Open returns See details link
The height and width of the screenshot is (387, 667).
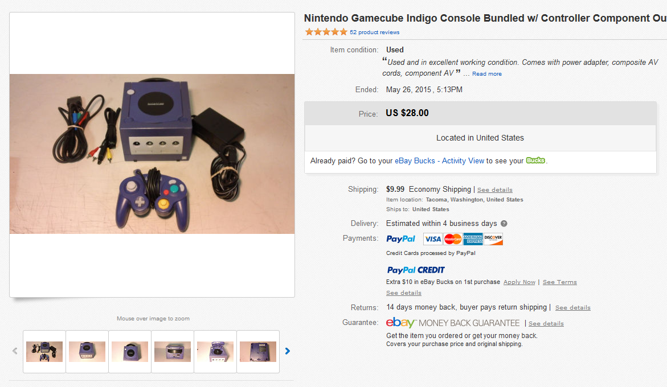click(x=572, y=307)
